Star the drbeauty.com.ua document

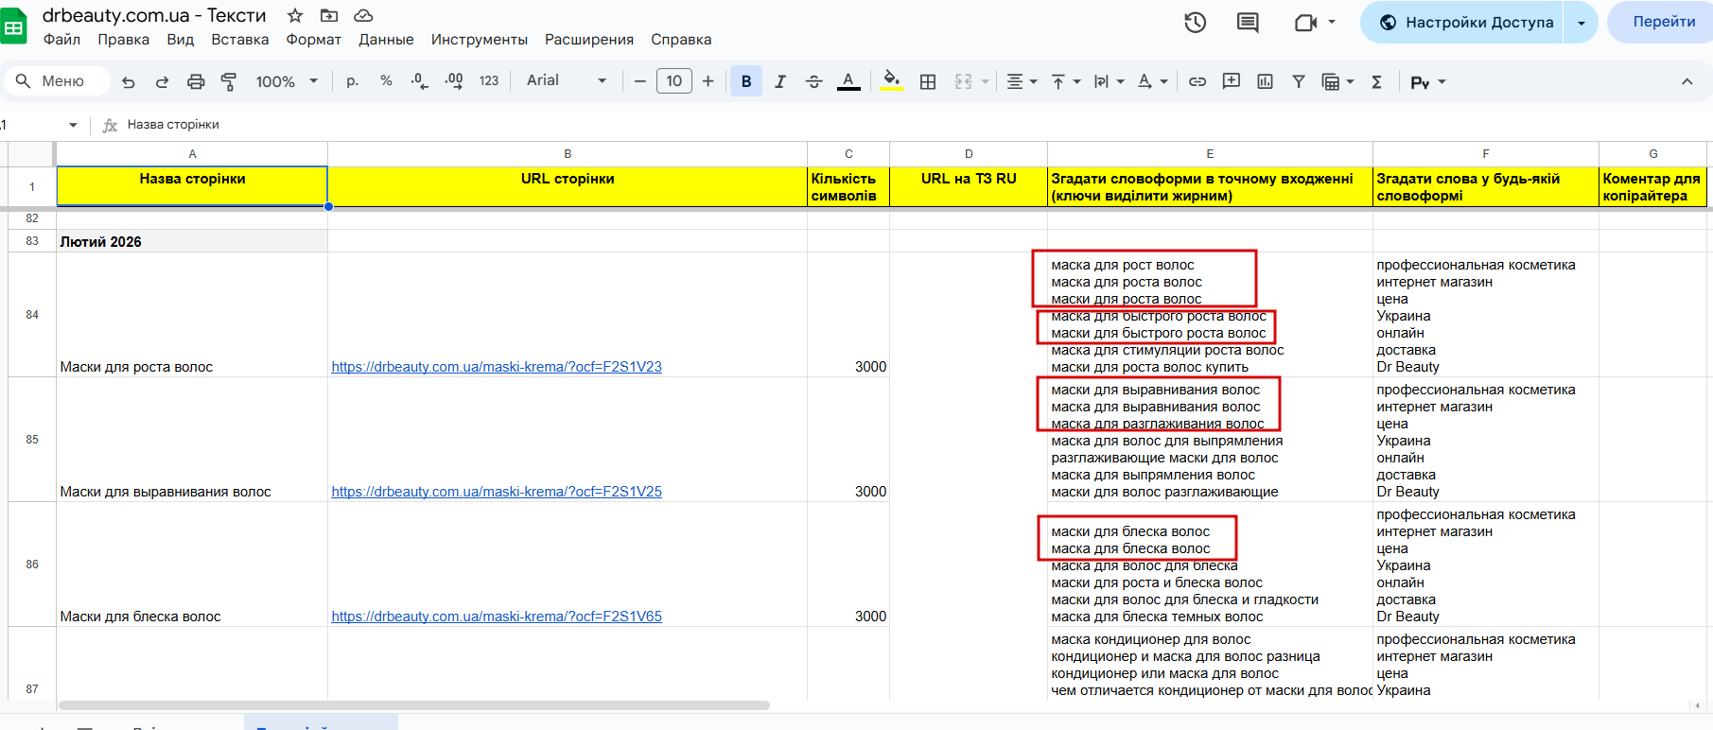coord(295,16)
